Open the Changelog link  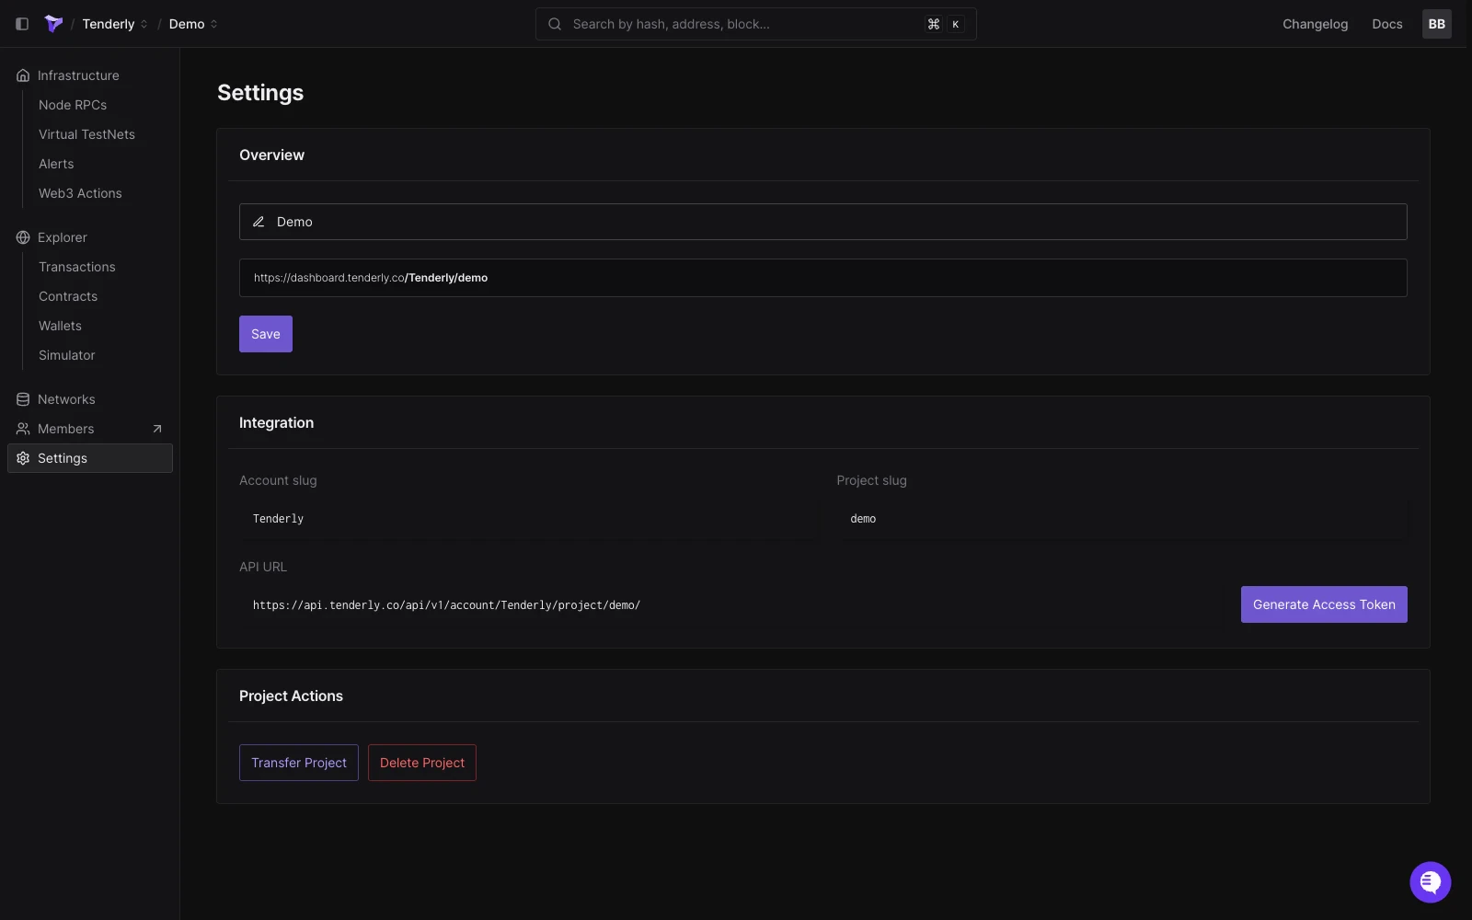point(1315,24)
